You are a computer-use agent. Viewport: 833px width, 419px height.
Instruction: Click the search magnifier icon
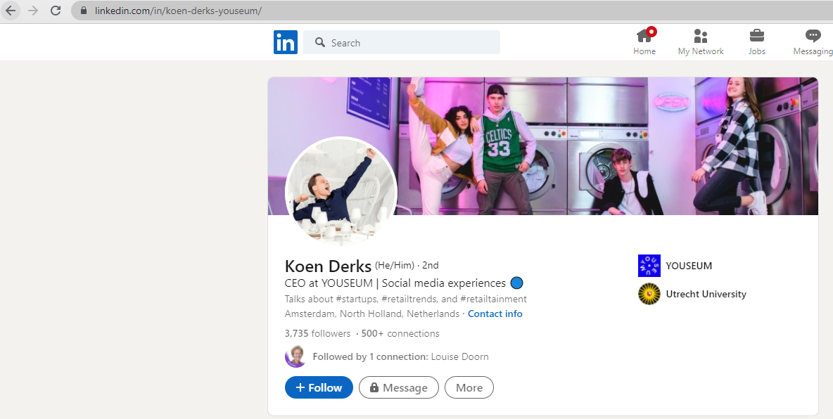pyautogui.click(x=319, y=42)
